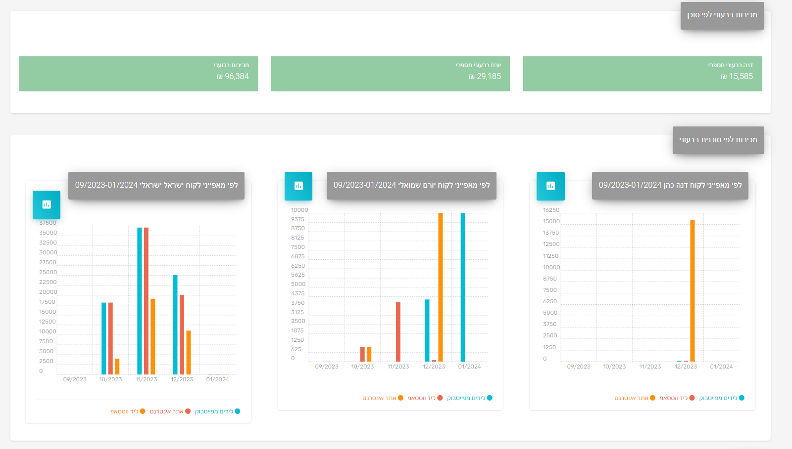Toggle red ליד ווטסאפ legend in יורם שמואלי chart
Screen dimensions: 792x449
[x=425, y=398]
